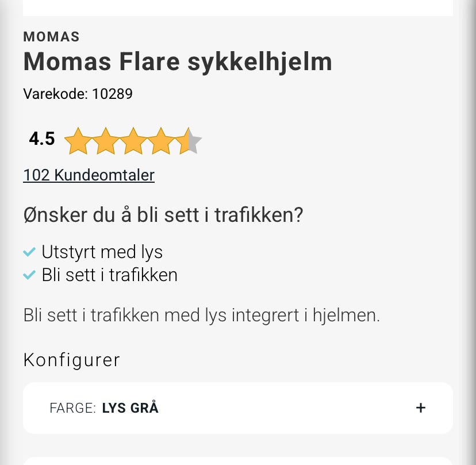Expand the FARGE: LYS GRÅ configuration section

click(x=238, y=408)
